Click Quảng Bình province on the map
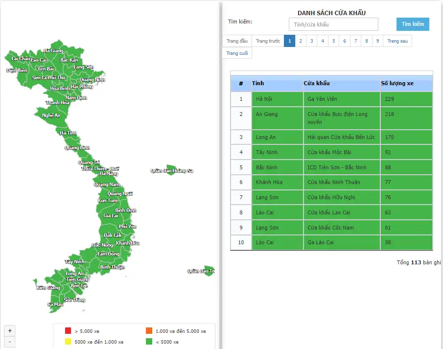This screenshot has width=443, height=349. [77, 147]
